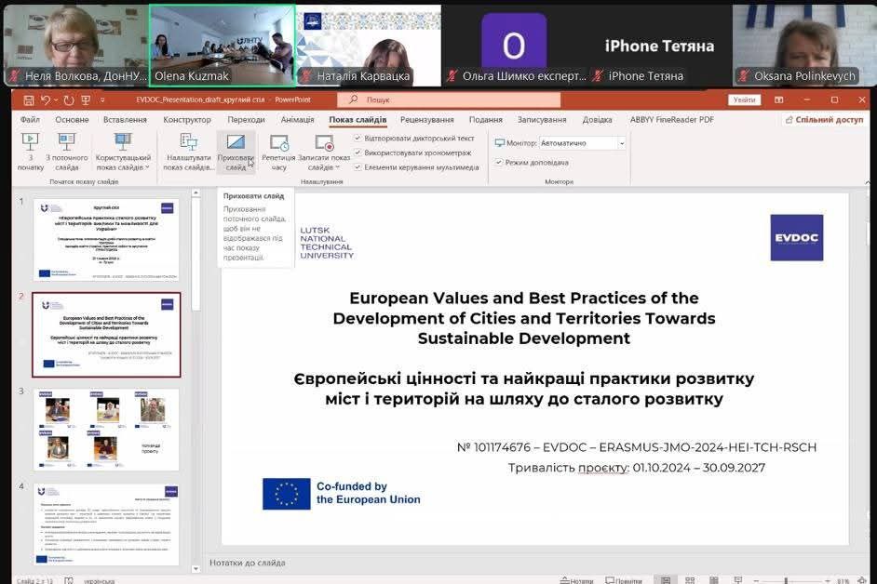This screenshot has width=877, height=584.
Task: Undo the last action
Action: pyautogui.click(x=46, y=100)
